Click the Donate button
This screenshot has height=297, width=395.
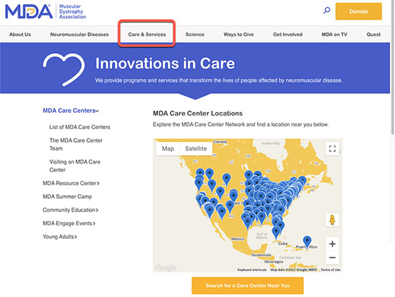click(x=358, y=11)
